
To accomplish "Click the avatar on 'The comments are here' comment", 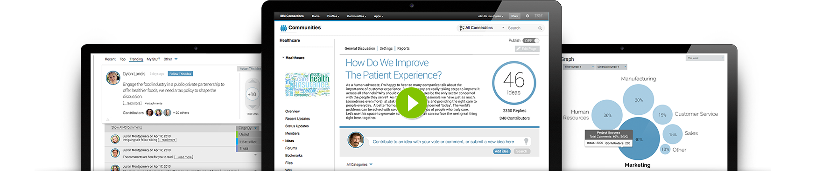I will tap(115, 153).
